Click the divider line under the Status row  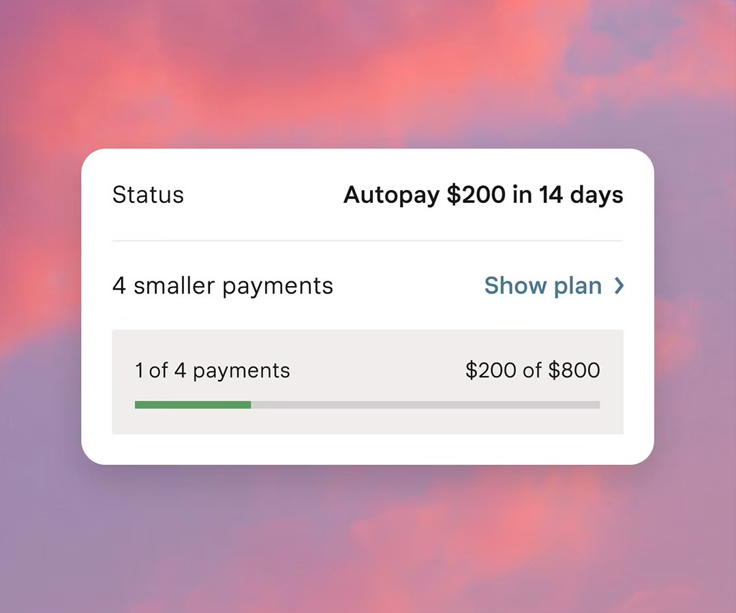click(x=367, y=240)
